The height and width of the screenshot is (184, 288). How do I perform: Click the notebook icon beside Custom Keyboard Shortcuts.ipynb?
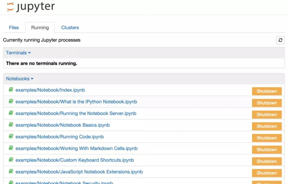pyautogui.click(x=11, y=160)
